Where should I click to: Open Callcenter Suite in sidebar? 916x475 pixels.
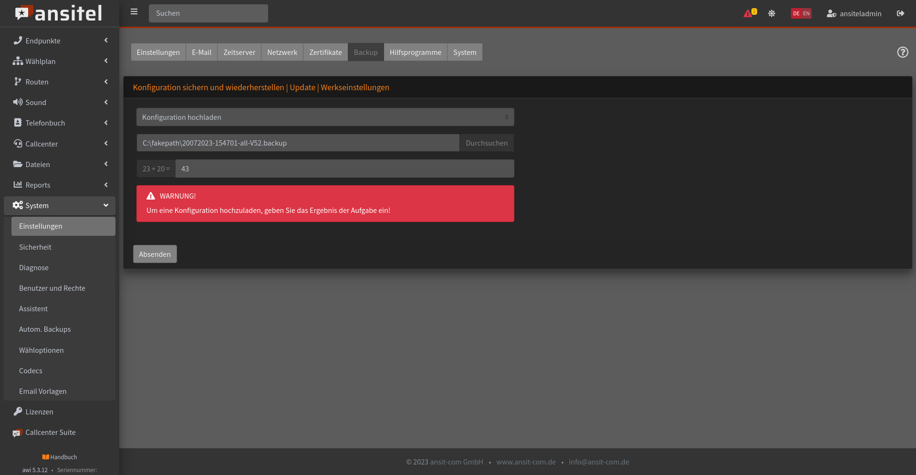(50, 433)
